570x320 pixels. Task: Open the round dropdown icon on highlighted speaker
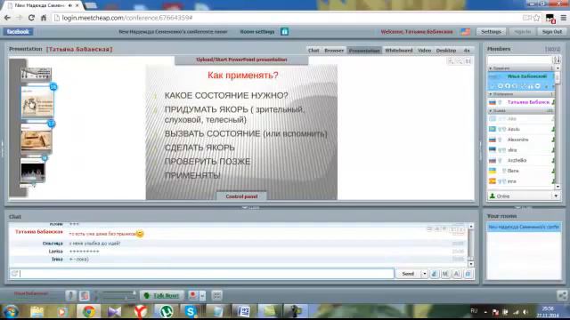(538, 86)
